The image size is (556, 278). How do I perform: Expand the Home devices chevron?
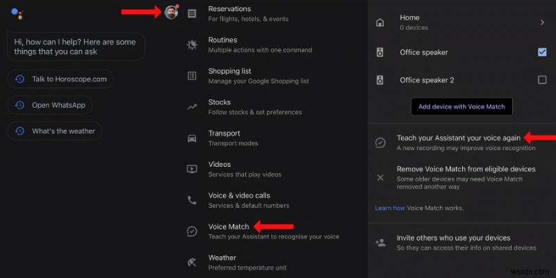point(542,22)
